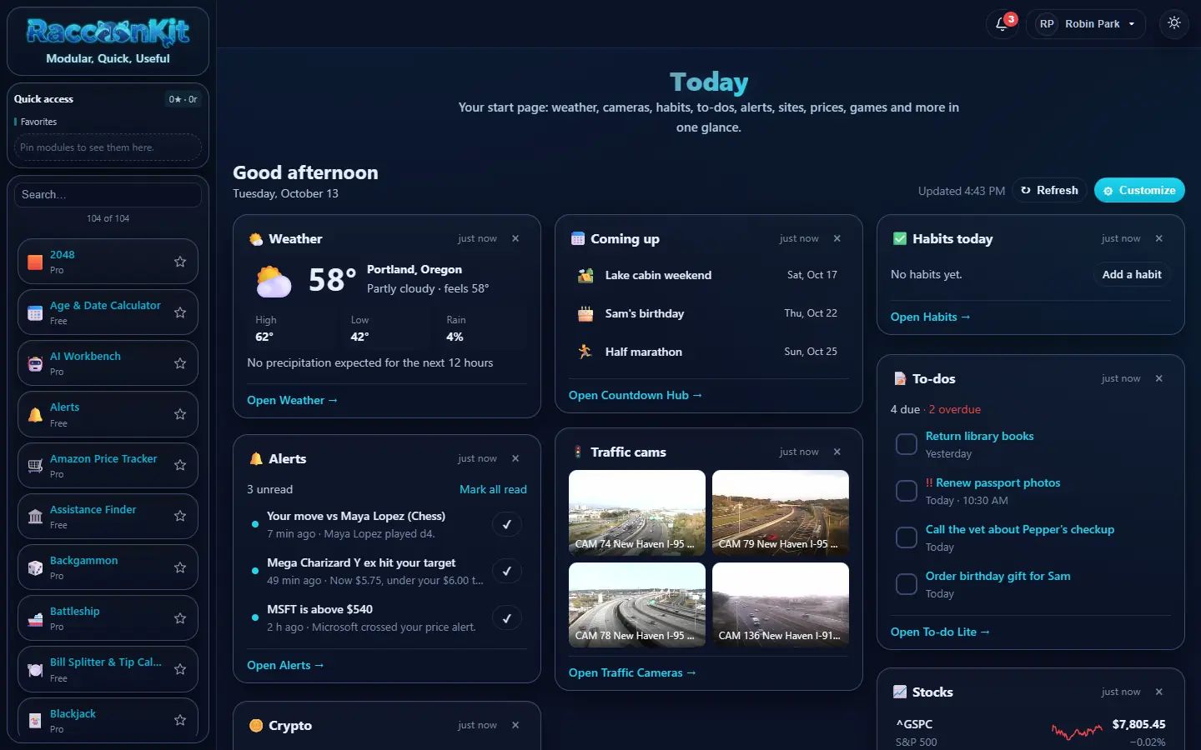Tick the Renew passport photos checkbox
The width and height of the screenshot is (1201, 750).
tap(907, 491)
